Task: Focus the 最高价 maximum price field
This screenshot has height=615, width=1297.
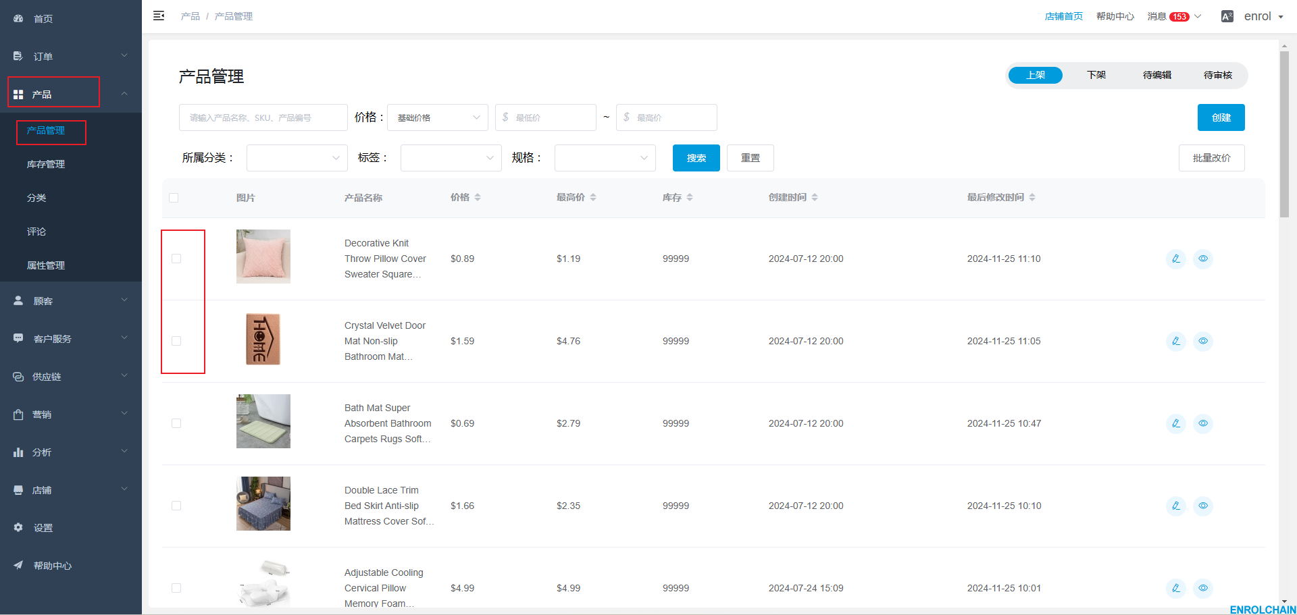Action: pos(667,117)
